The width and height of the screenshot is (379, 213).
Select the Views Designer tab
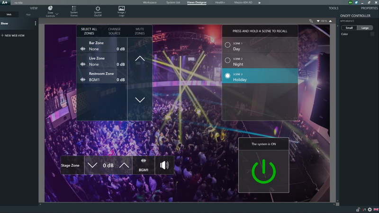click(197, 2)
